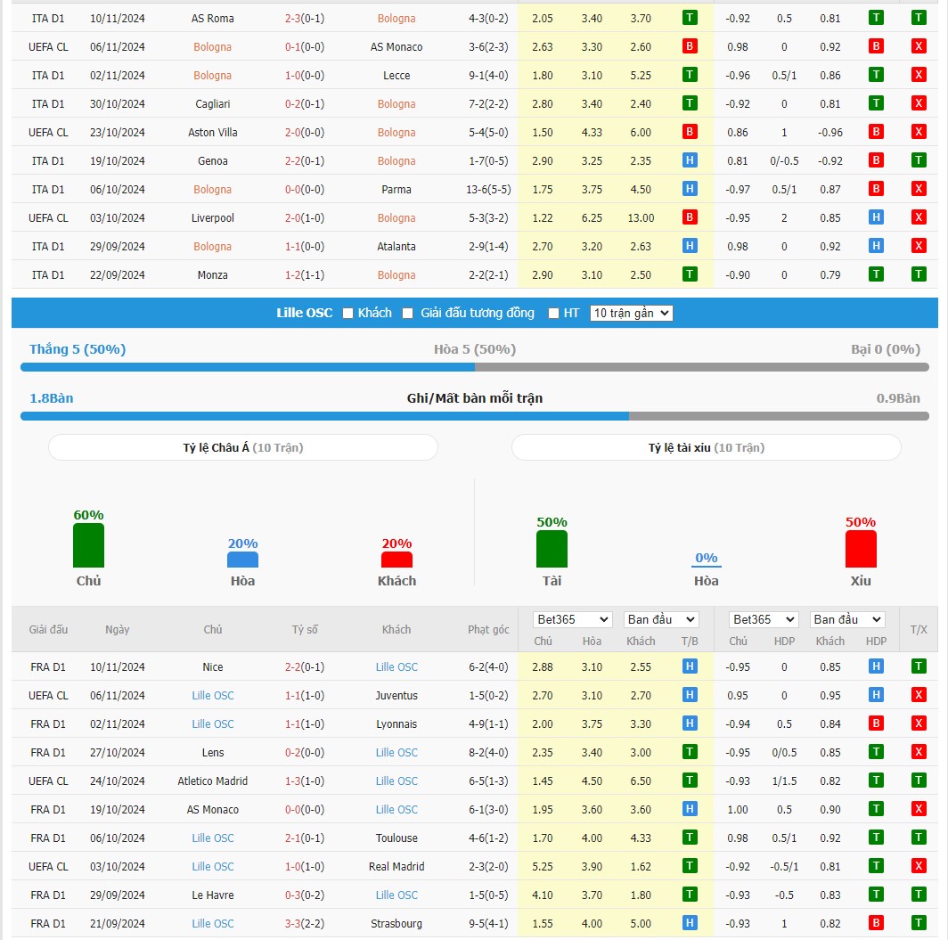Click the green T result badge in Lens row
The height and width of the screenshot is (940, 948).
[690, 751]
